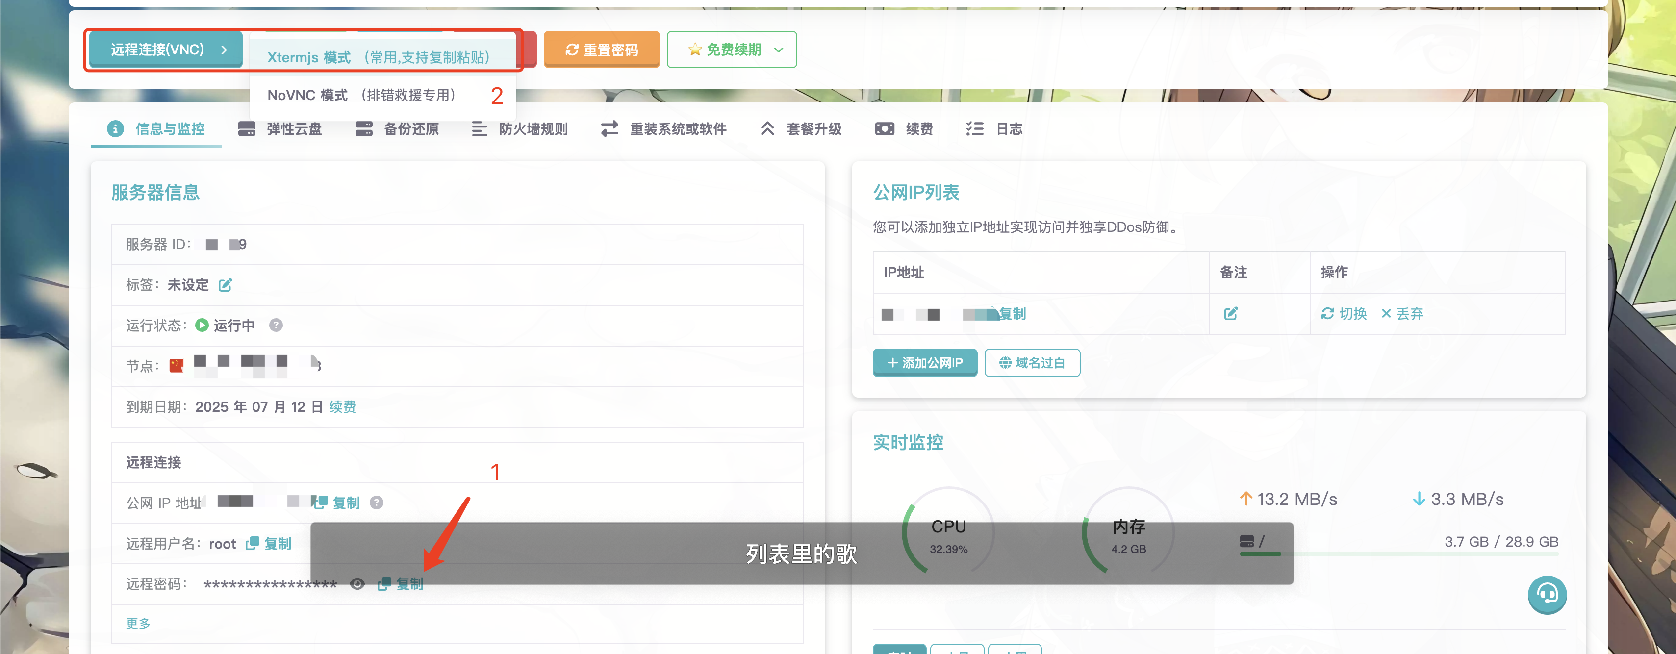Open the 日志 tab
Image resolution: width=1676 pixels, height=654 pixels.
click(994, 129)
